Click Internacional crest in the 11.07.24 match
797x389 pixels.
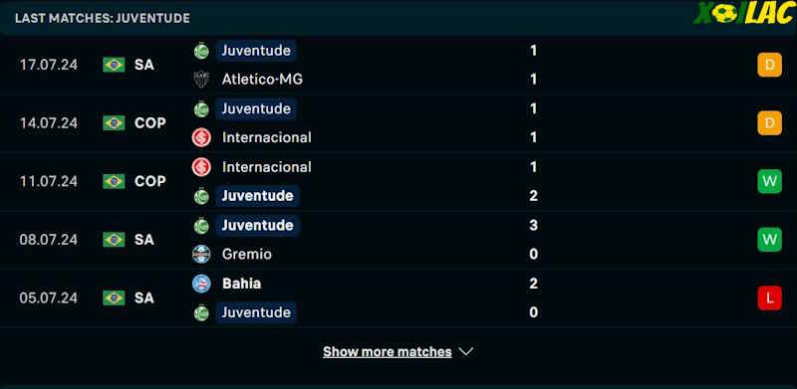[201, 167]
